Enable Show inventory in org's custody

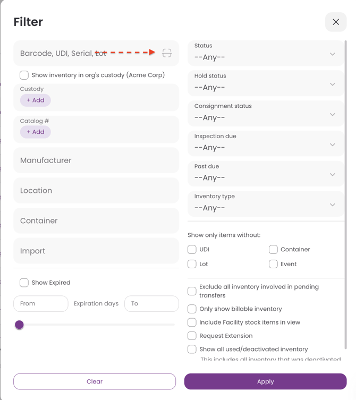point(24,75)
